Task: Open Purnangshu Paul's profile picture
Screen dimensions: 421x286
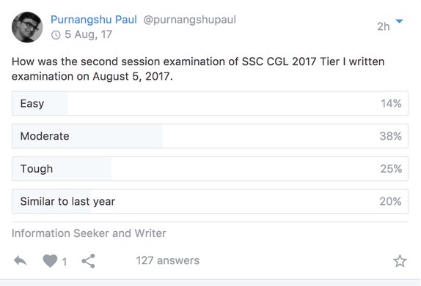Action: [27, 27]
